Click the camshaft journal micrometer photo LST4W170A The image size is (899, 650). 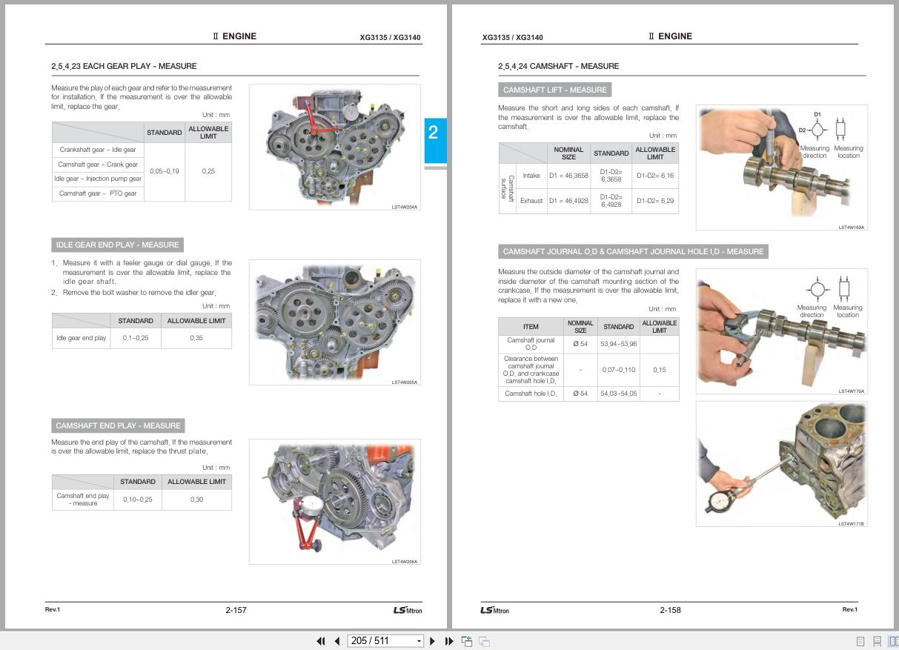781,331
